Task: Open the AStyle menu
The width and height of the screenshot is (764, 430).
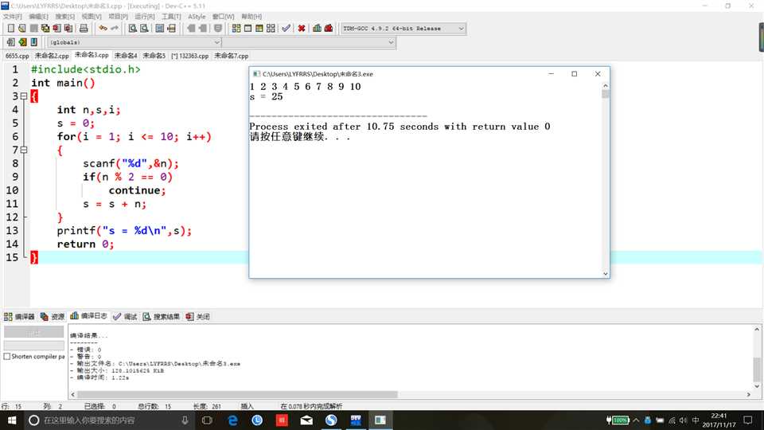Action: (197, 17)
